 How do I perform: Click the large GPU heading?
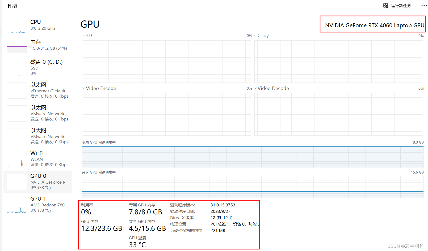click(x=90, y=24)
